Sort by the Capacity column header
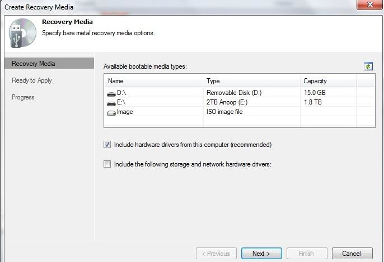Screen dimensions: 384x262 pyautogui.click(x=329, y=81)
